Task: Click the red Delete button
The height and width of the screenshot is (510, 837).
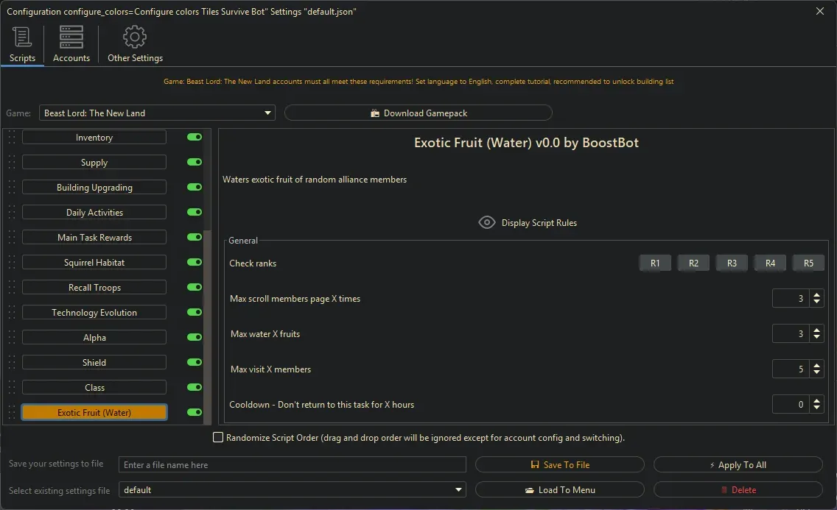Action: [738, 489]
